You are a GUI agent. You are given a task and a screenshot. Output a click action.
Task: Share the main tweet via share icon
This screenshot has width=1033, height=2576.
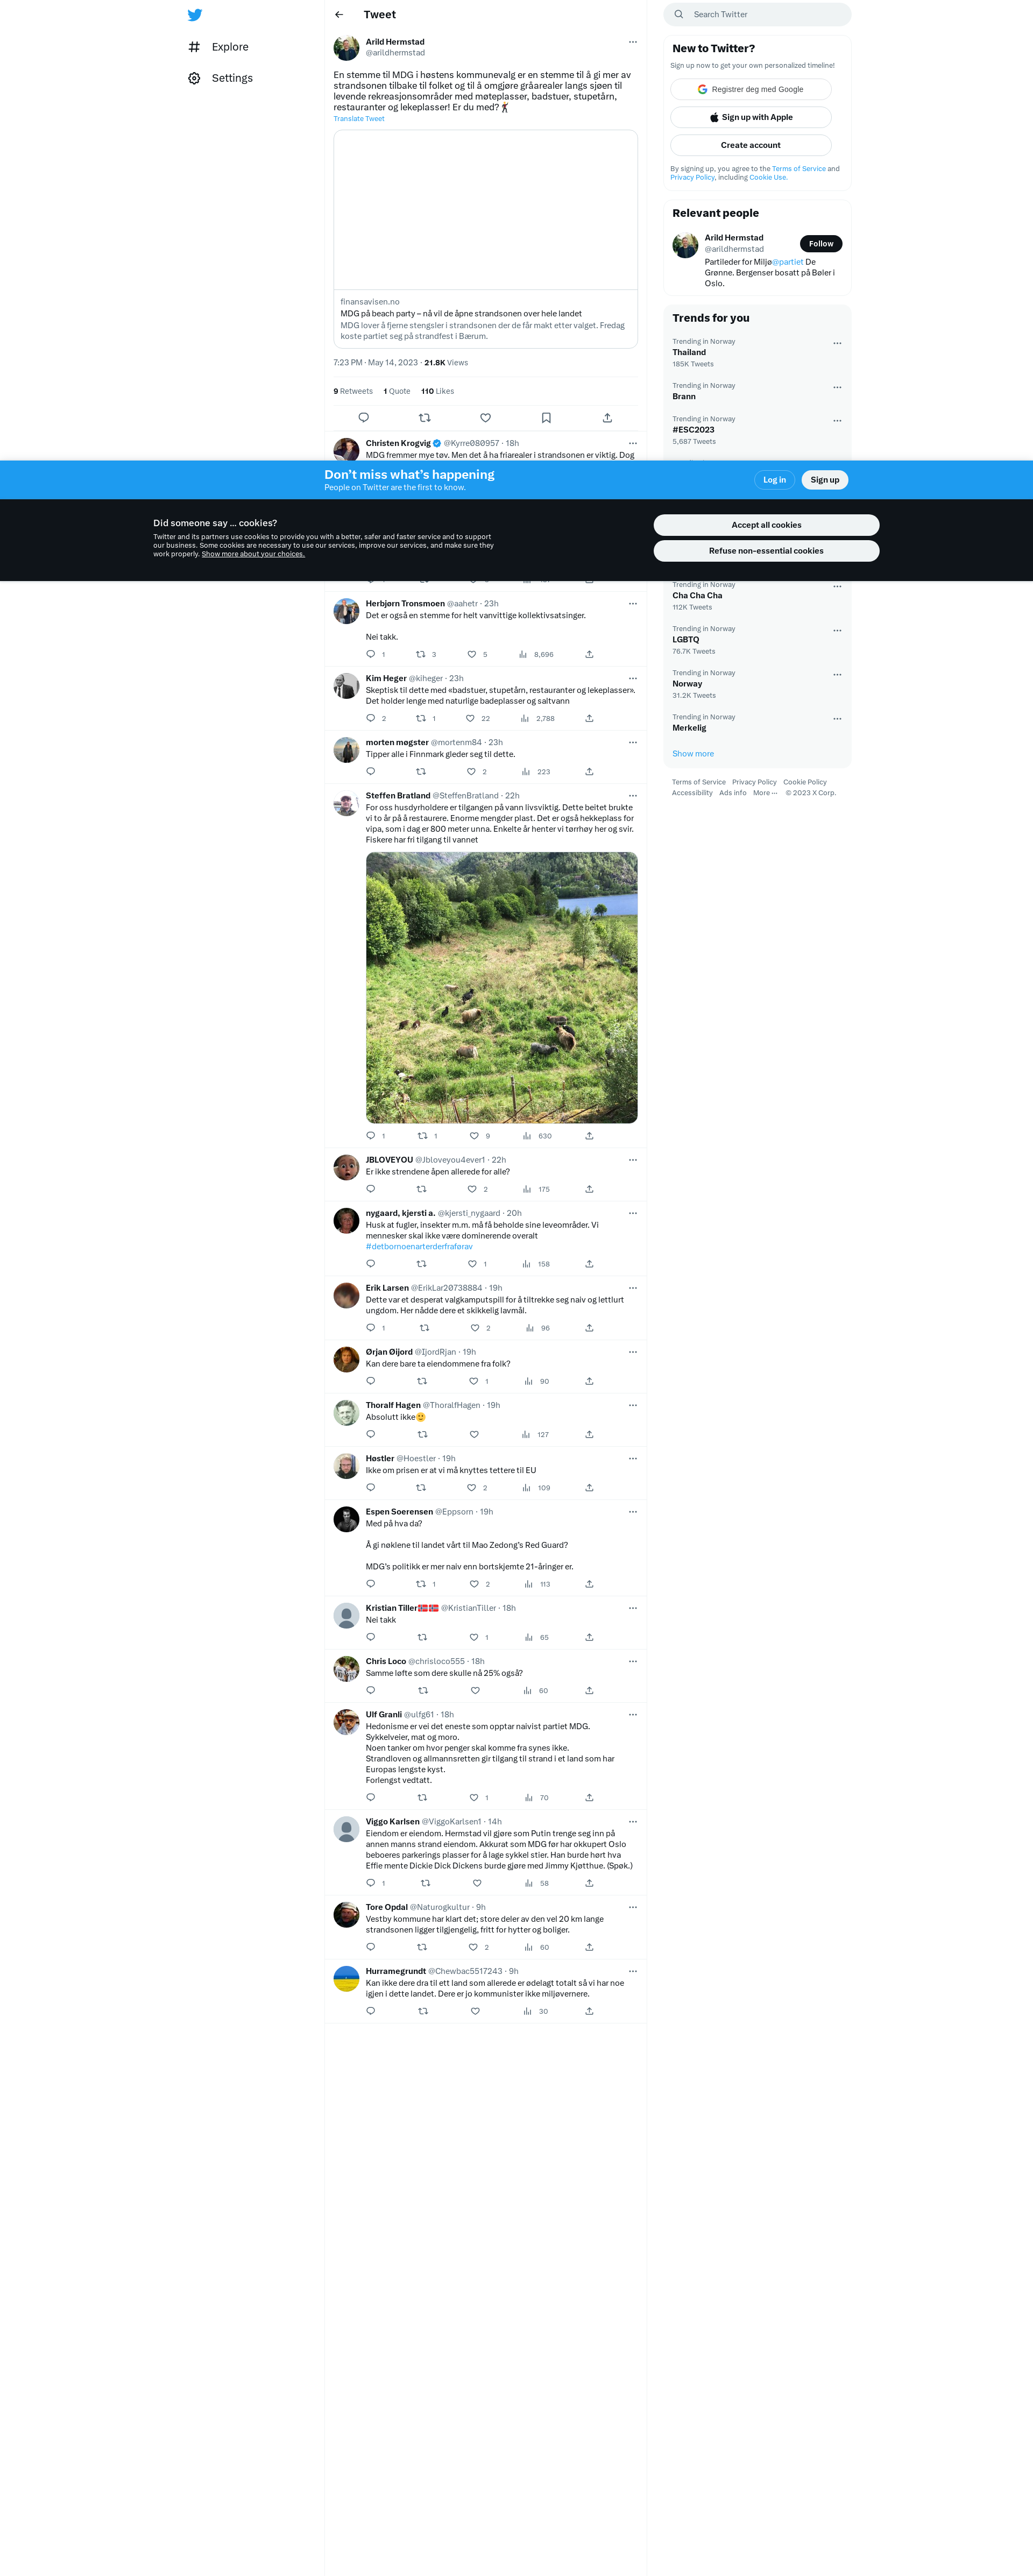[607, 418]
